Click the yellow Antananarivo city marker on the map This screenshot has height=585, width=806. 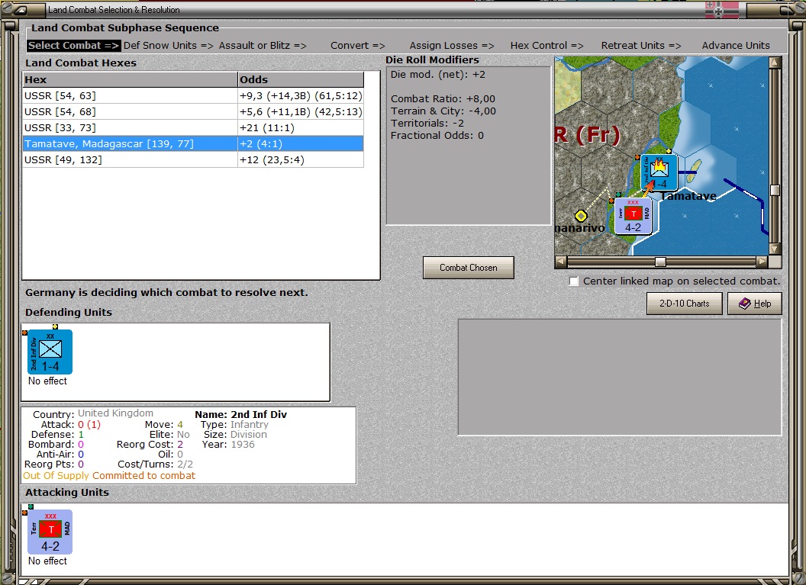click(x=581, y=216)
